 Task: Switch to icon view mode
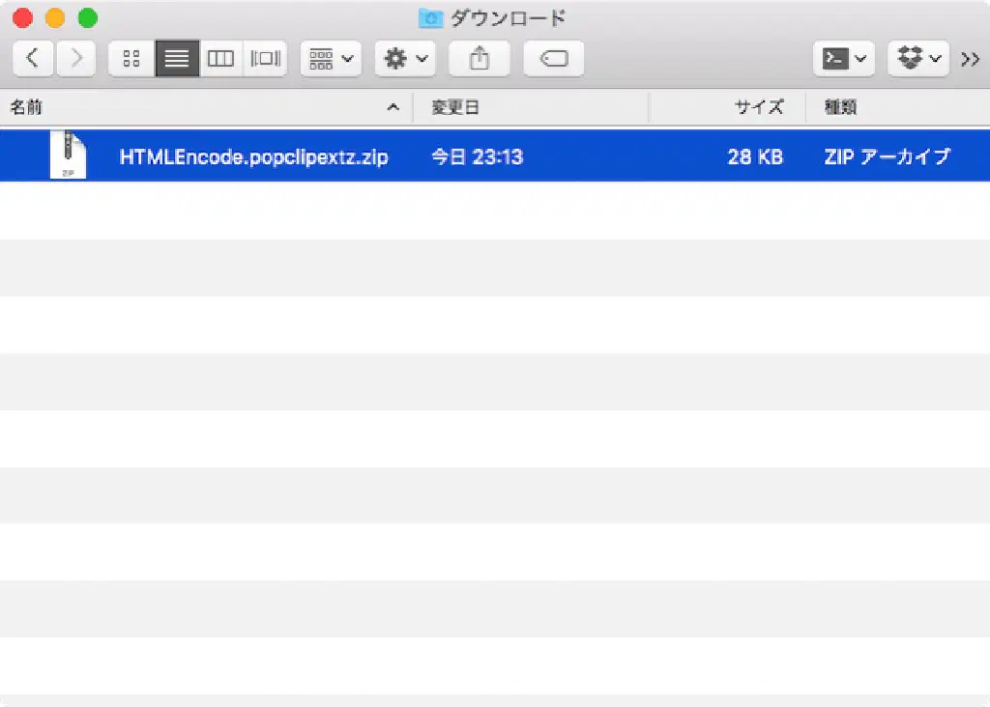click(x=131, y=59)
